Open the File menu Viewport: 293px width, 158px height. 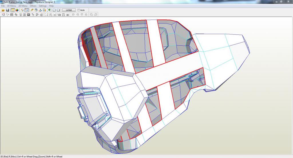tap(3, 6)
